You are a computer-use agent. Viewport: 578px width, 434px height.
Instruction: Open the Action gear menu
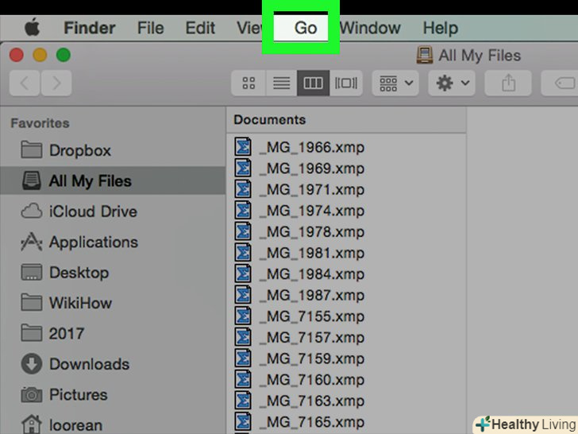click(x=452, y=83)
